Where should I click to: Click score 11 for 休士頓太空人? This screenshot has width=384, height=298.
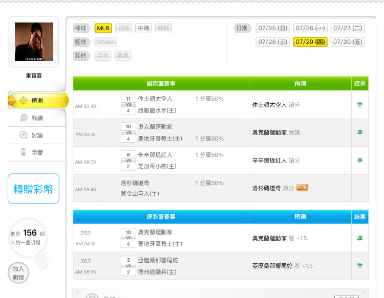[129, 99]
